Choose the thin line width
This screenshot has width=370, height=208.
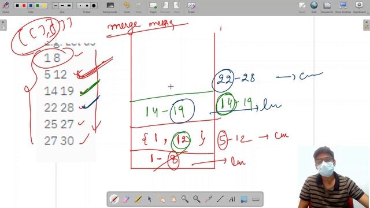pos(55,5)
